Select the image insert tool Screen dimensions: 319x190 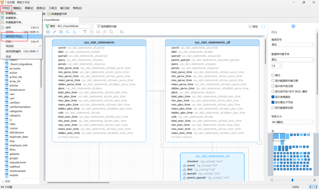pos(98,32)
